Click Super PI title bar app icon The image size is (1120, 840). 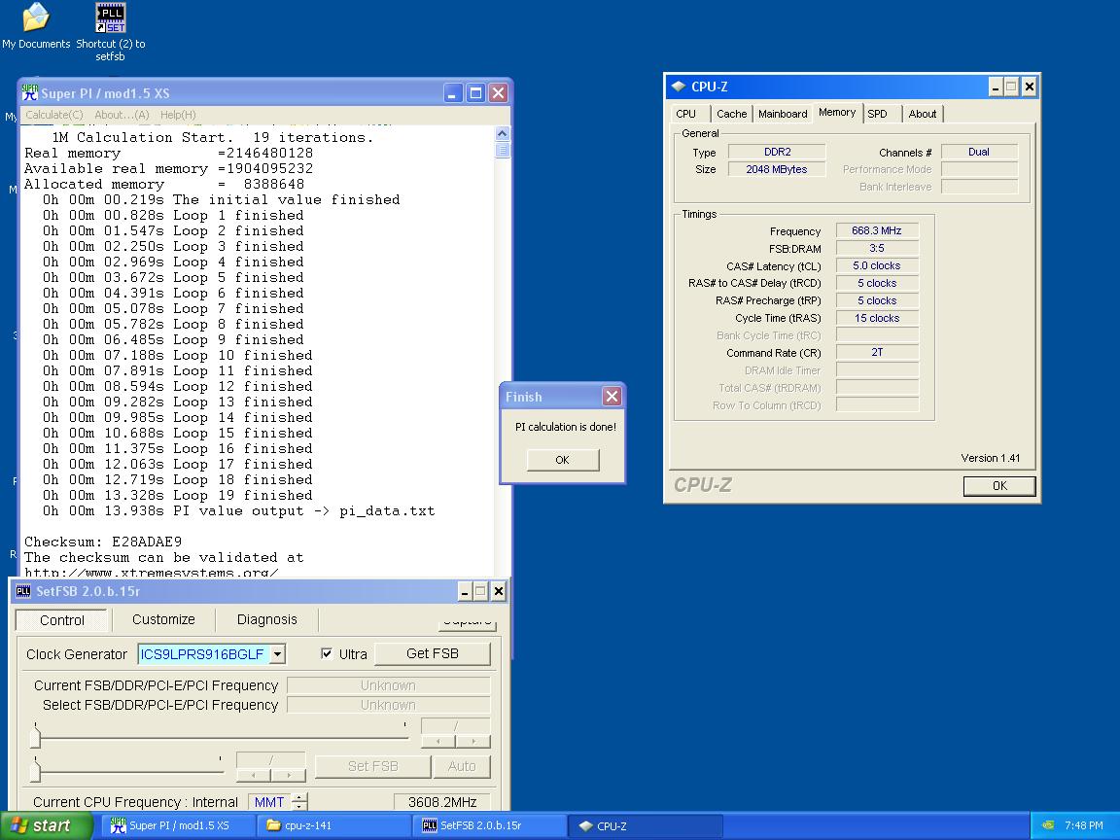(x=29, y=93)
